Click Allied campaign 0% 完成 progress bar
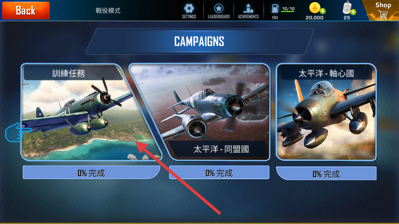The width and height of the screenshot is (399, 224). pos(219,173)
